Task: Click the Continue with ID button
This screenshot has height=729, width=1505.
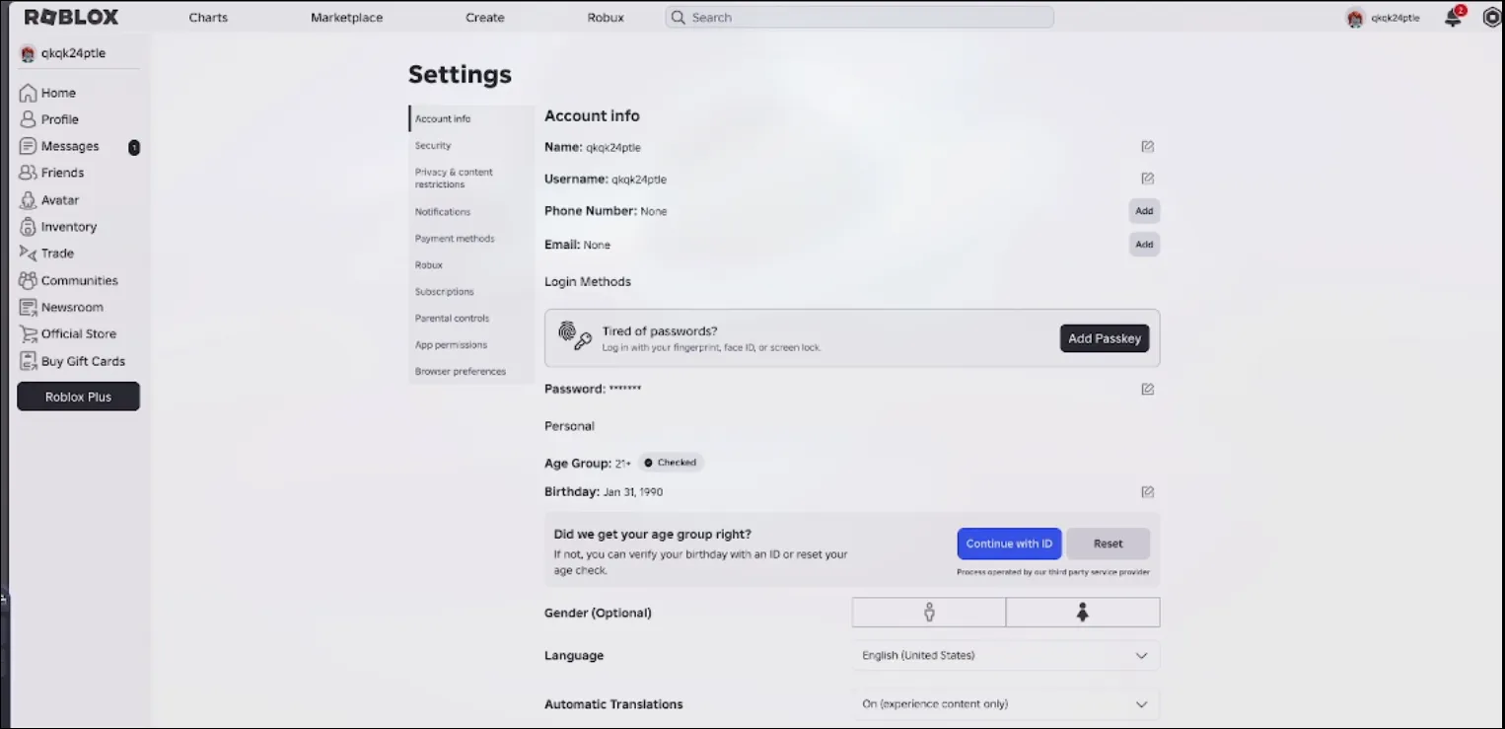Action: [x=1009, y=545]
